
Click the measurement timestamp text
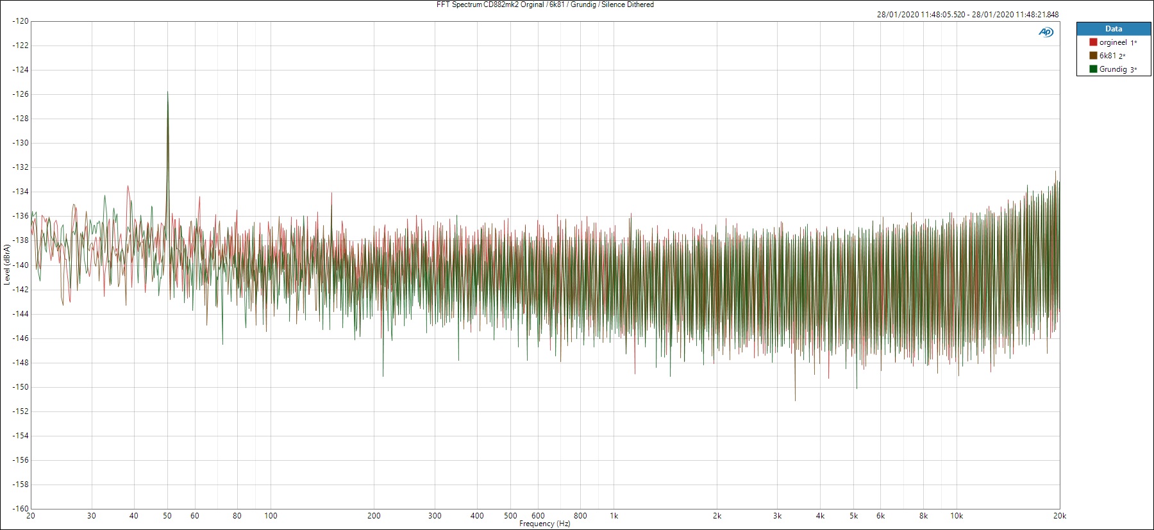(967, 15)
